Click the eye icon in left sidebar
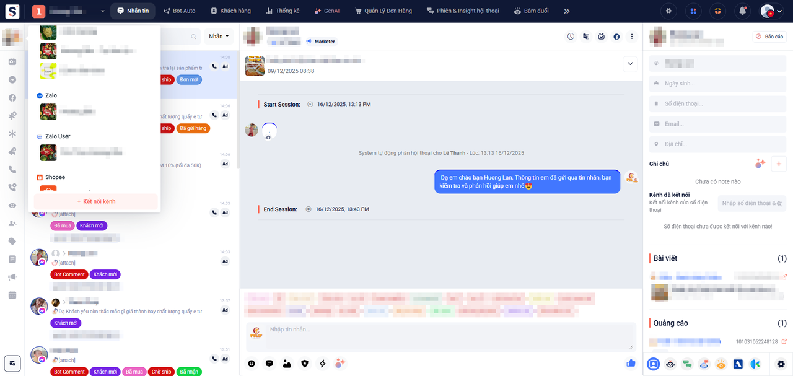The width and height of the screenshot is (793, 376). click(12, 206)
